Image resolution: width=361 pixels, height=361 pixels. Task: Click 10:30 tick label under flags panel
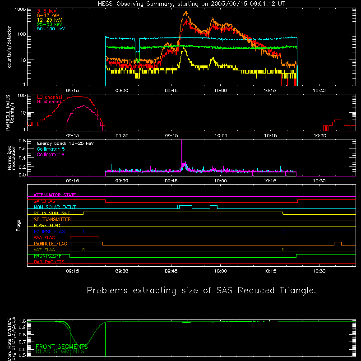[319, 271]
